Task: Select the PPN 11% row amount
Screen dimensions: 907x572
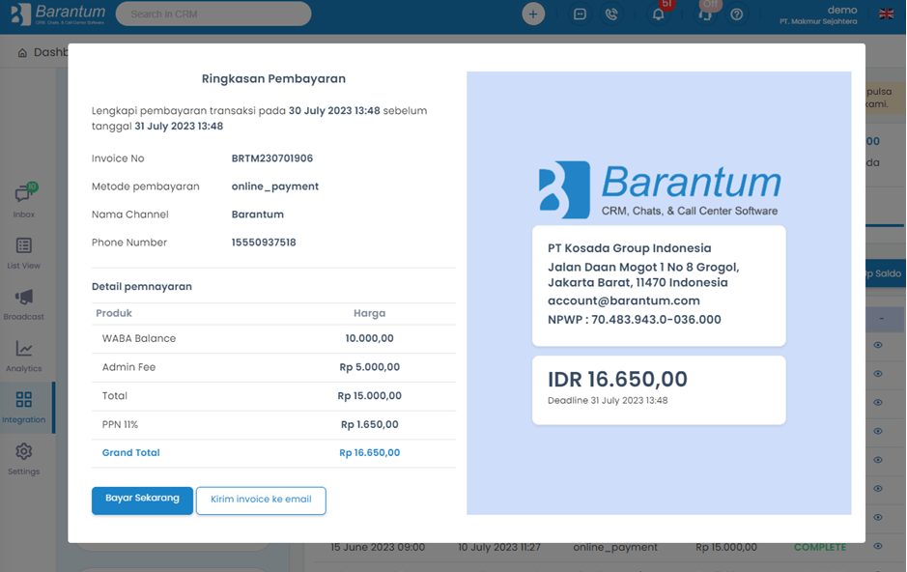Action: click(370, 424)
